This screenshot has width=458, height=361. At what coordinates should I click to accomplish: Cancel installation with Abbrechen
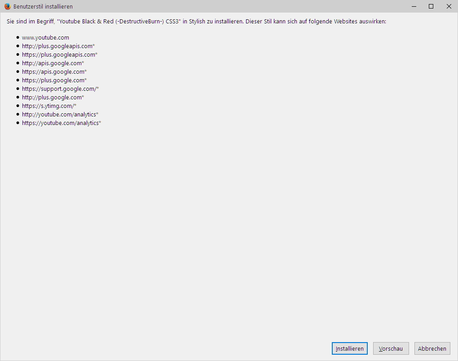[432, 348]
